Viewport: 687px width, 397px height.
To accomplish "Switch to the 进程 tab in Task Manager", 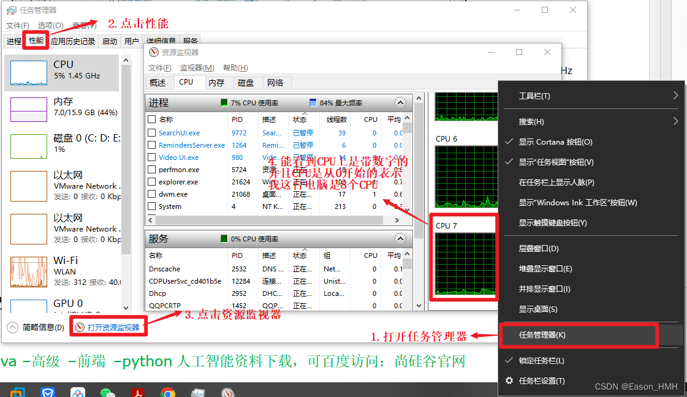I will click(14, 41).
